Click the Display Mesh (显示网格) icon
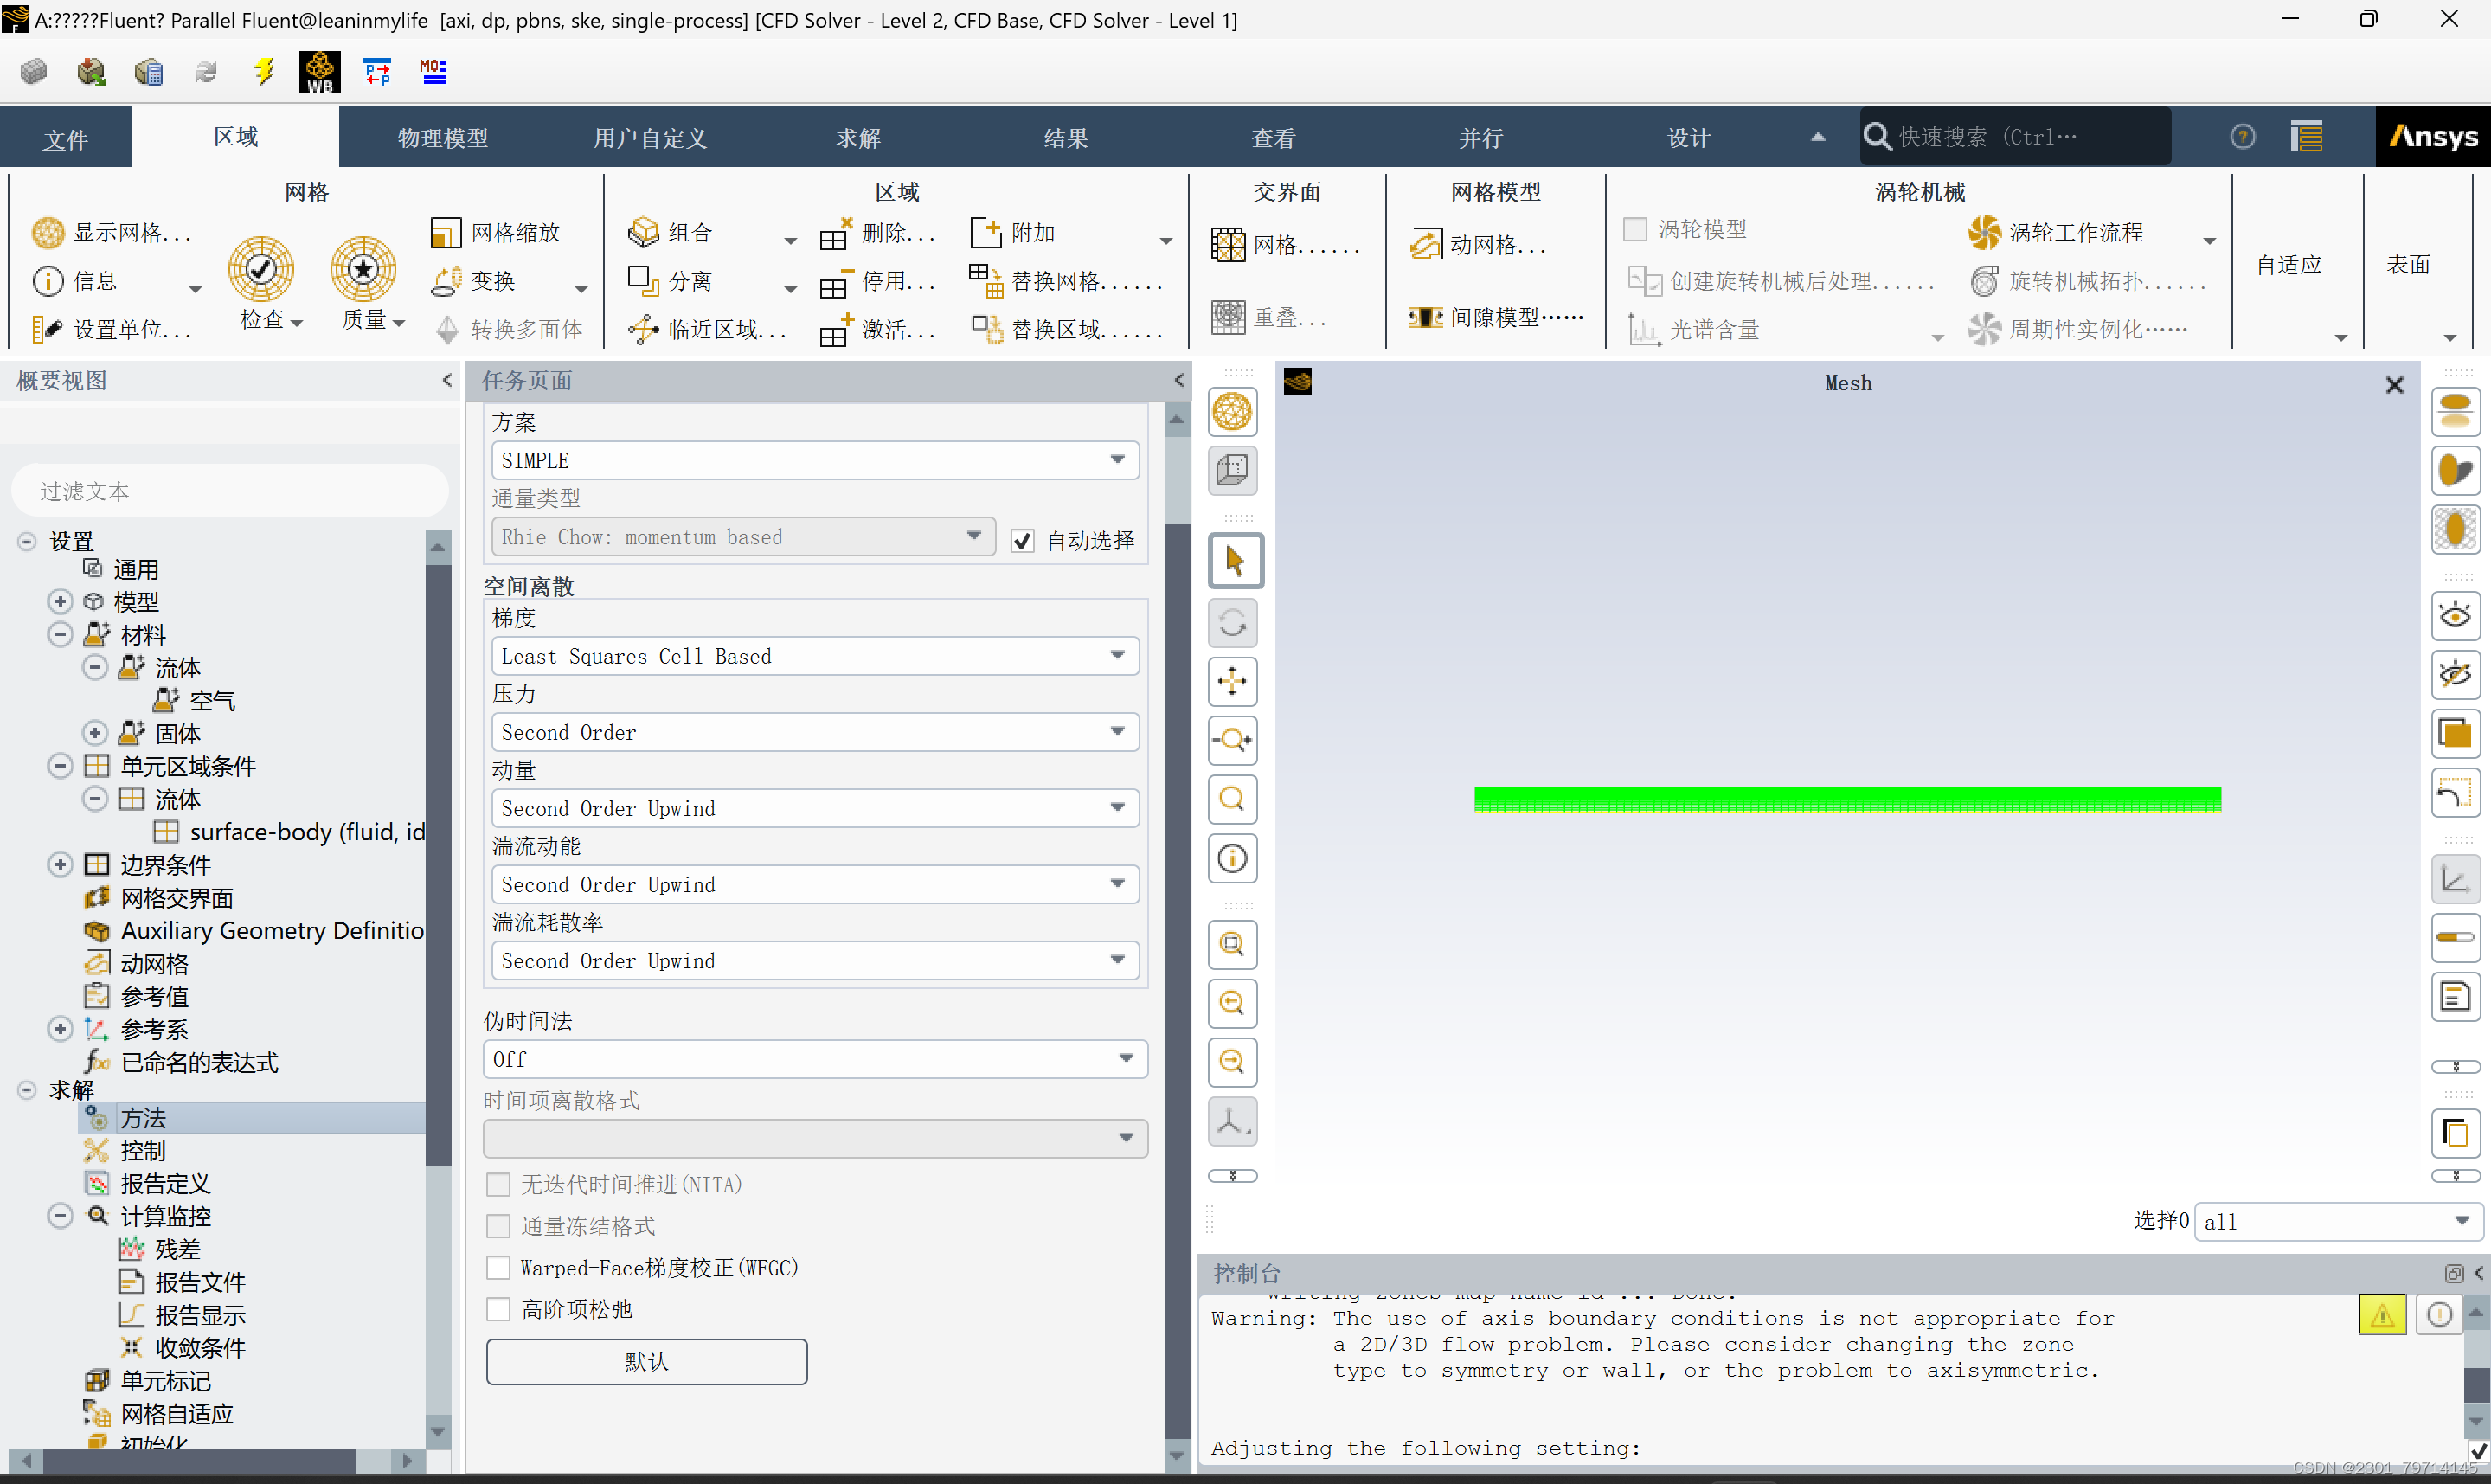This screenshot has width=2491, height=1484. click(47, 233)
